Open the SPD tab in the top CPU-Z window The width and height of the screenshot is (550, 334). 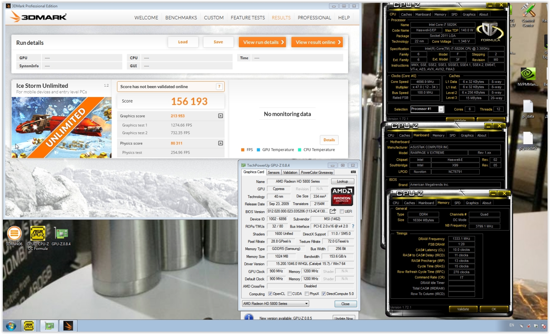[454, 14]
